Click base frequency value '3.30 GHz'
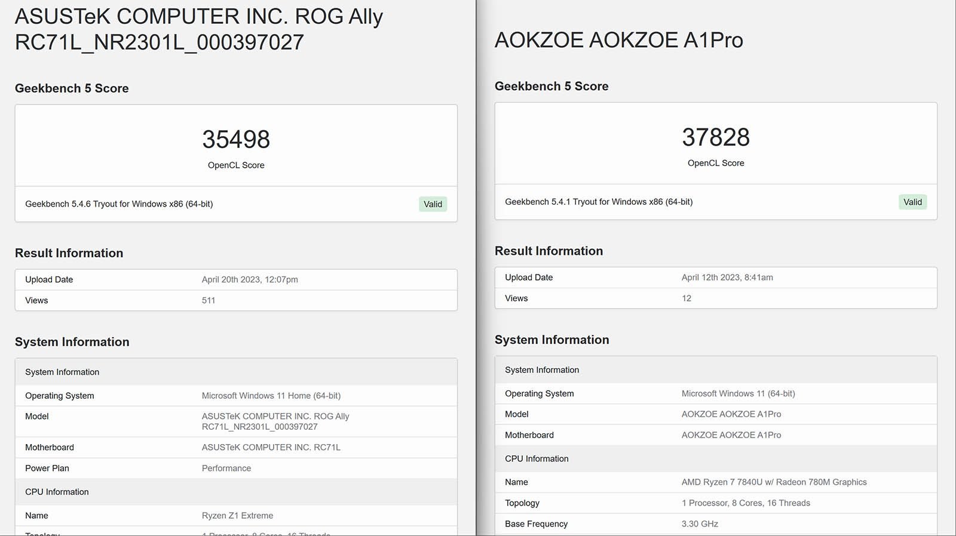 [x=700, y=524]
